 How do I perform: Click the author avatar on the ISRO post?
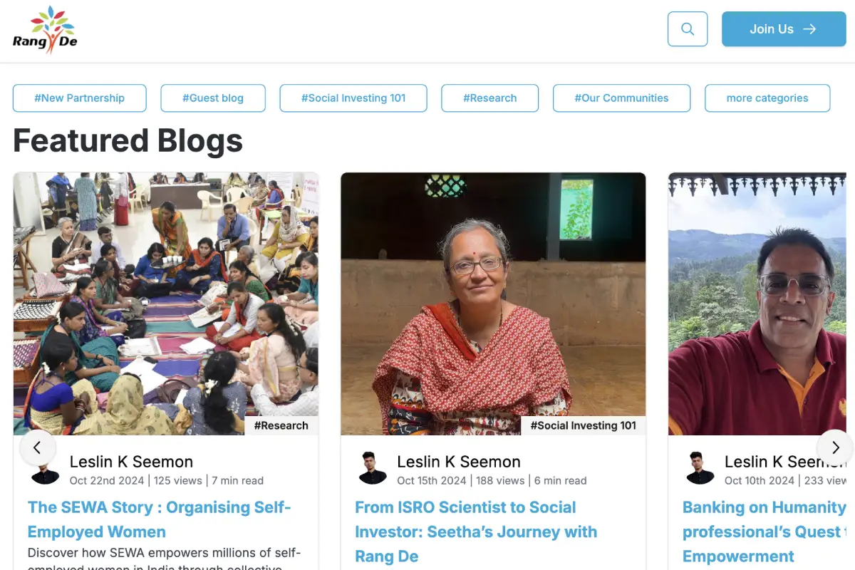tap(372, 467)
